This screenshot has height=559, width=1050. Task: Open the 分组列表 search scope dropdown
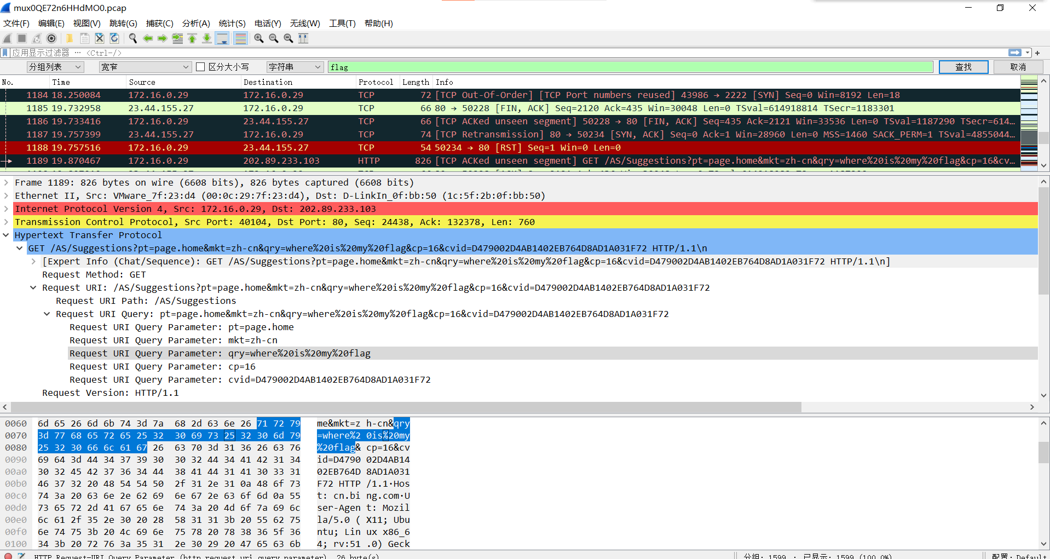tap(55, 67)
